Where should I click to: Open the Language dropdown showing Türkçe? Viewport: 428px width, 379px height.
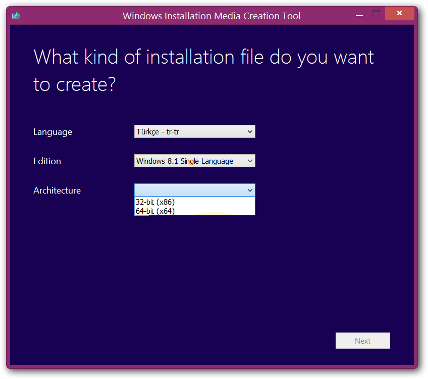(x=195, y=131)
